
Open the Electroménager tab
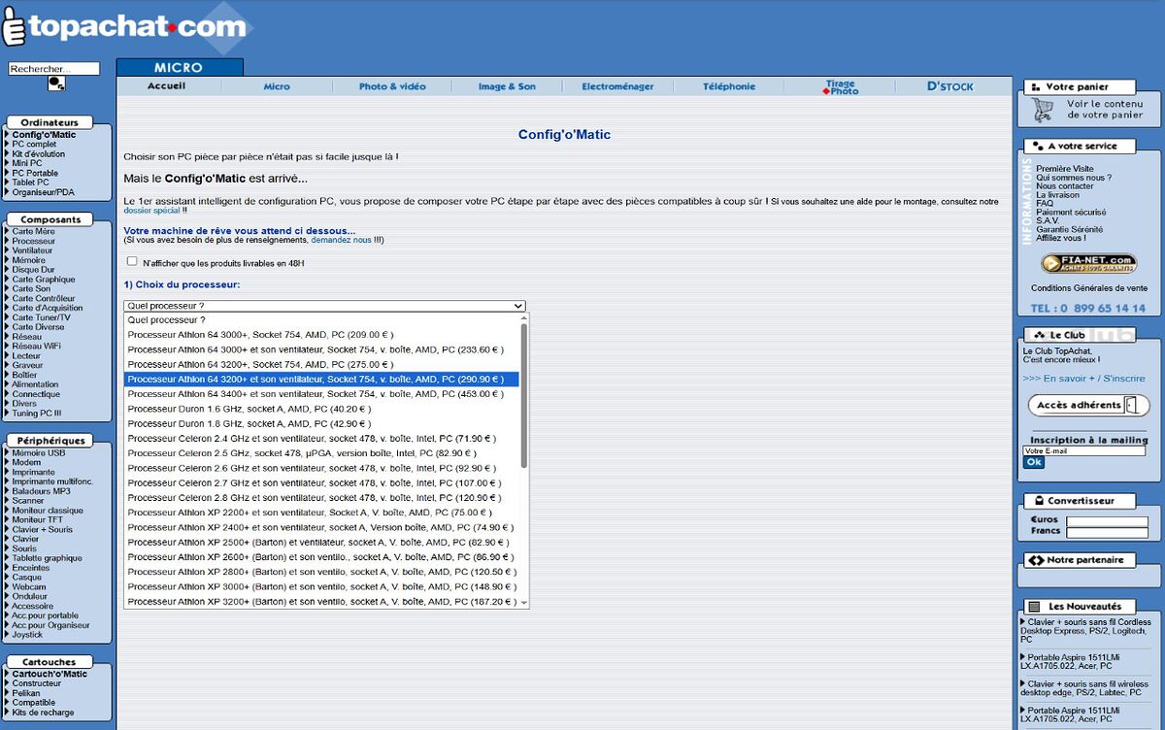(x=617, y=86)
